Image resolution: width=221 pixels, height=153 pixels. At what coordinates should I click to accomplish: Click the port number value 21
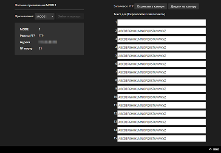pyautogui.click(x=40, y=49)
